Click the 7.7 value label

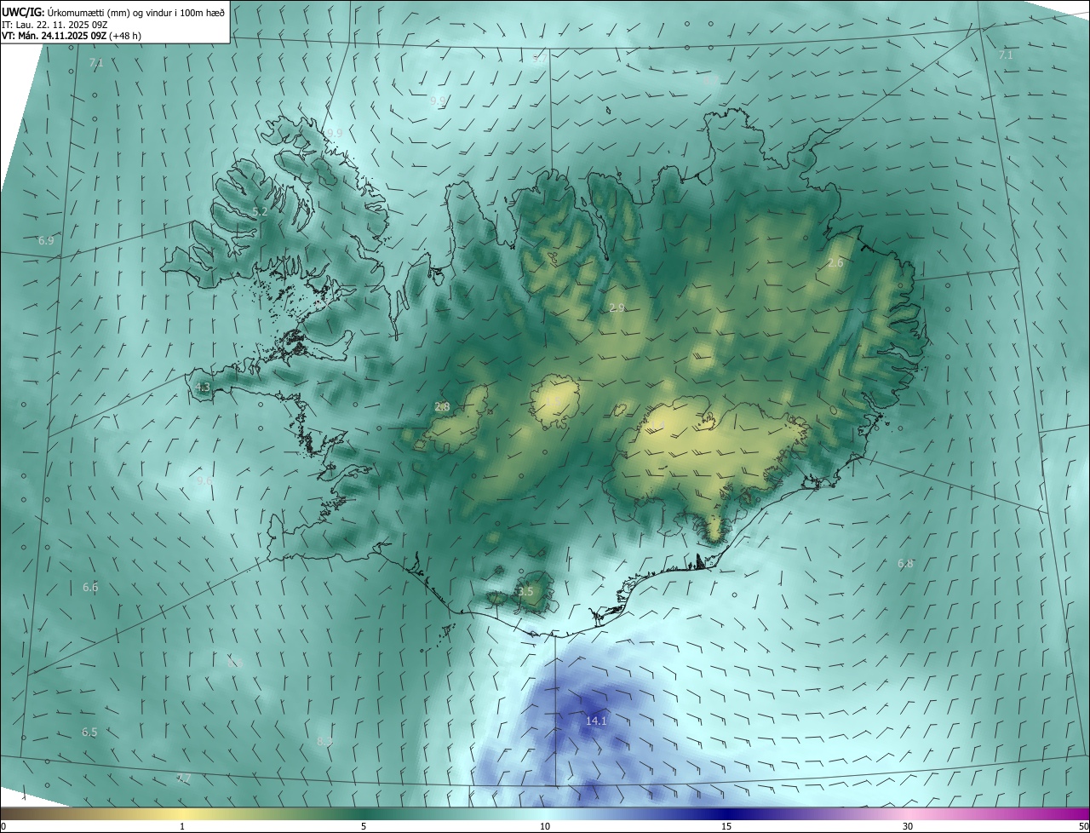184,778
